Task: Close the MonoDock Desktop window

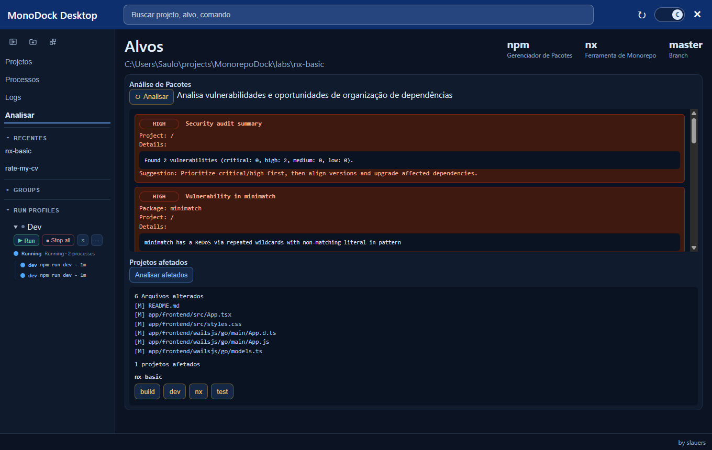Action: [697, 15]
